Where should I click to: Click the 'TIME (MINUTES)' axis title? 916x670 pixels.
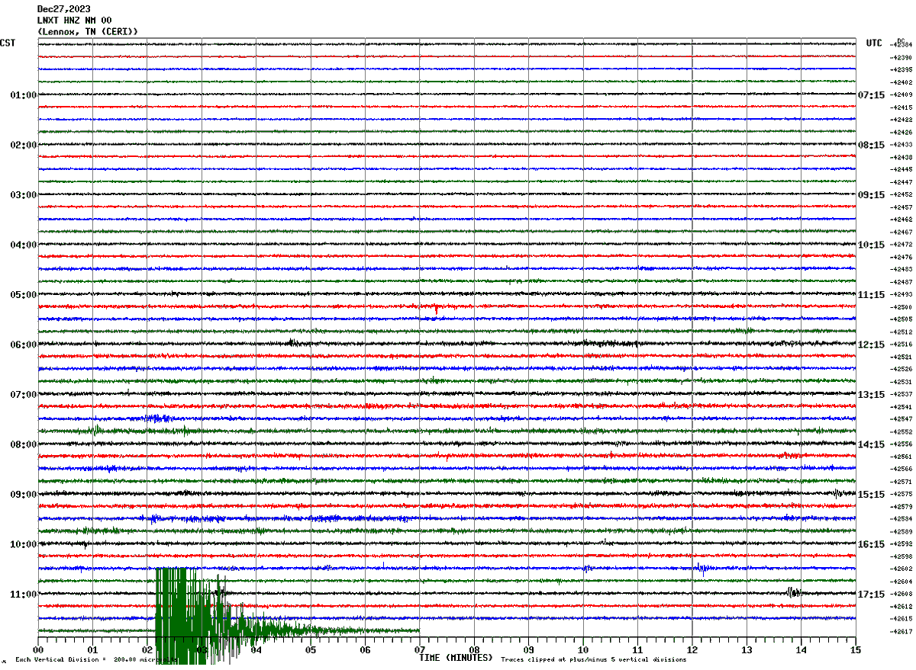coord(456,657)
